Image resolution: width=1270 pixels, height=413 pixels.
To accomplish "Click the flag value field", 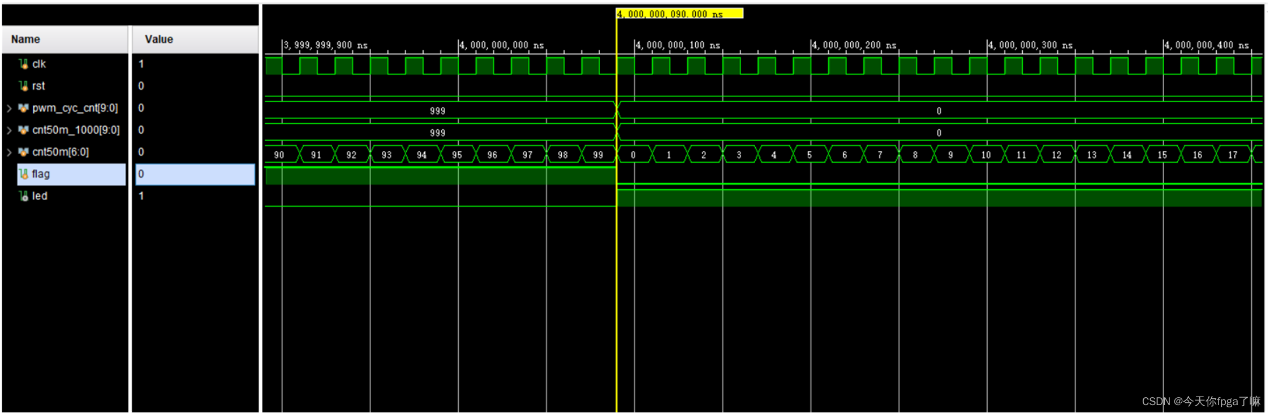I will tap(195, 174).
